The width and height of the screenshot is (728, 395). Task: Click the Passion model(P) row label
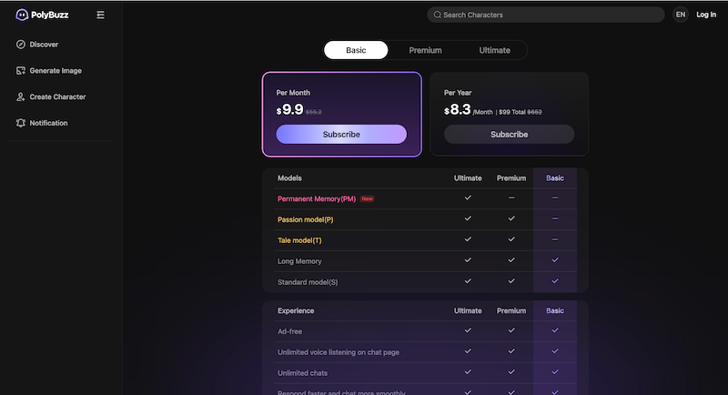(x=305, y=219)
